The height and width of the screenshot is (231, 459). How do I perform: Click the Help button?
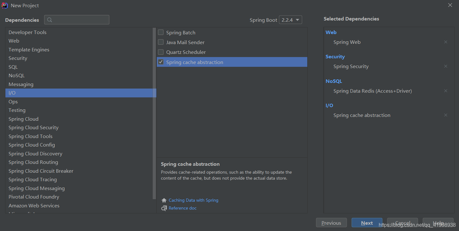(438, 223)
